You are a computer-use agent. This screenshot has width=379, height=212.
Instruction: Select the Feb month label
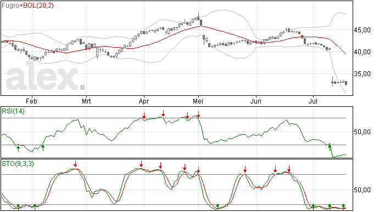[32, 101]
